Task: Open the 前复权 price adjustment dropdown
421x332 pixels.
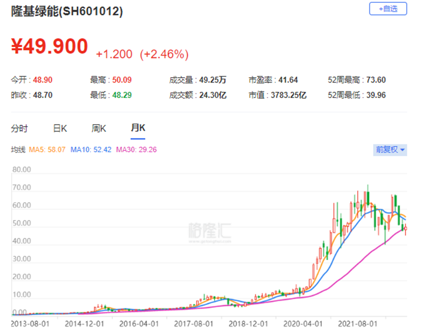Action: pyautogui.click(x=389, y=150)
